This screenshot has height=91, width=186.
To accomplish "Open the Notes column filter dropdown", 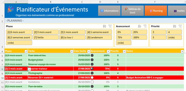I will pos(182,51).
